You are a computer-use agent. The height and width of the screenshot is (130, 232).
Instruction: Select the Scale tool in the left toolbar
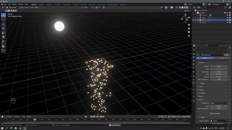[3, 32]
